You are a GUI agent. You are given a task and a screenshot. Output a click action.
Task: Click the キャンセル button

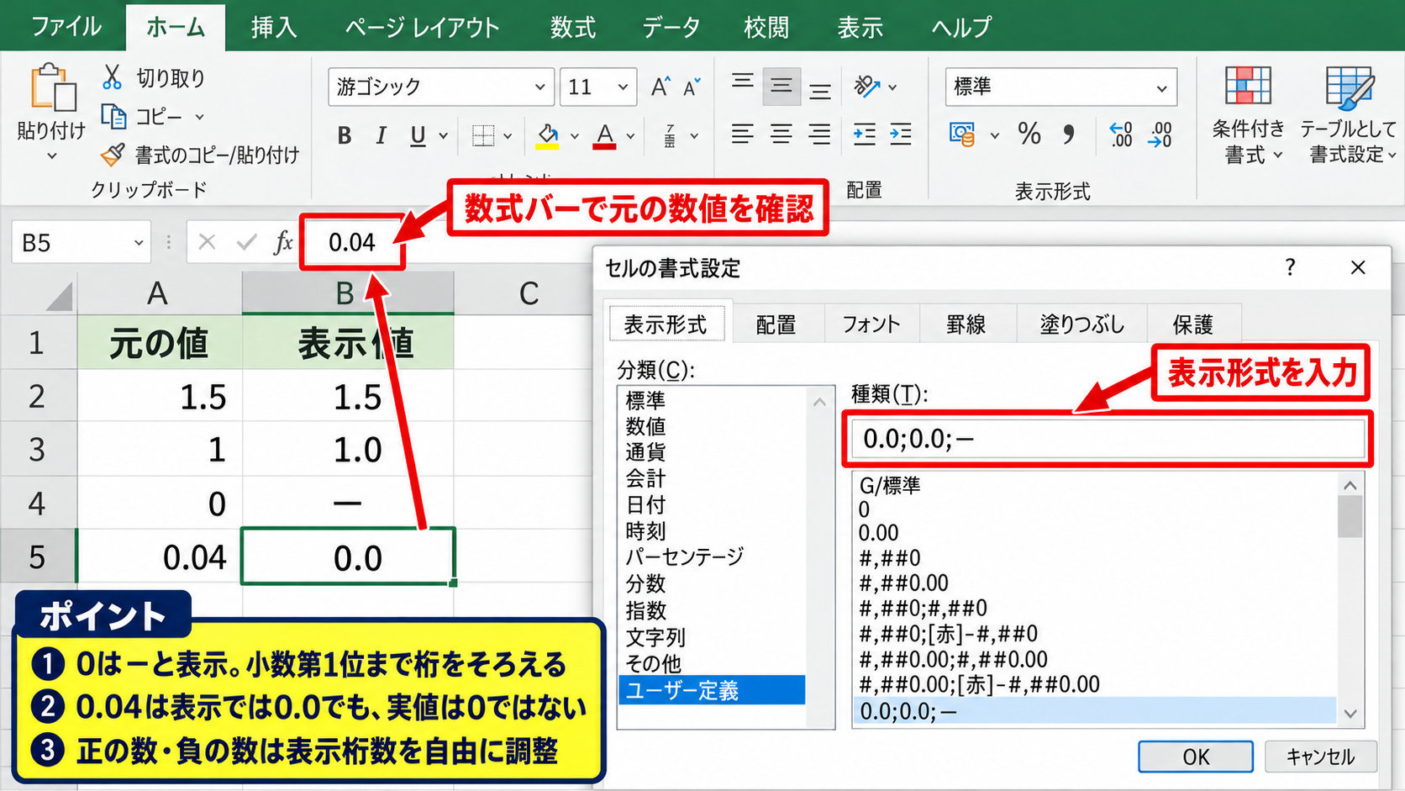point(1321,757)
